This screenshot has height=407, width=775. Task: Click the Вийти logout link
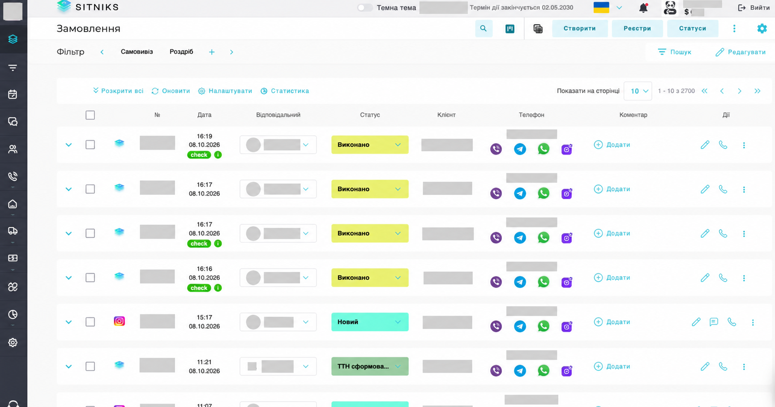pyautogui.click(x=754, y=8)
